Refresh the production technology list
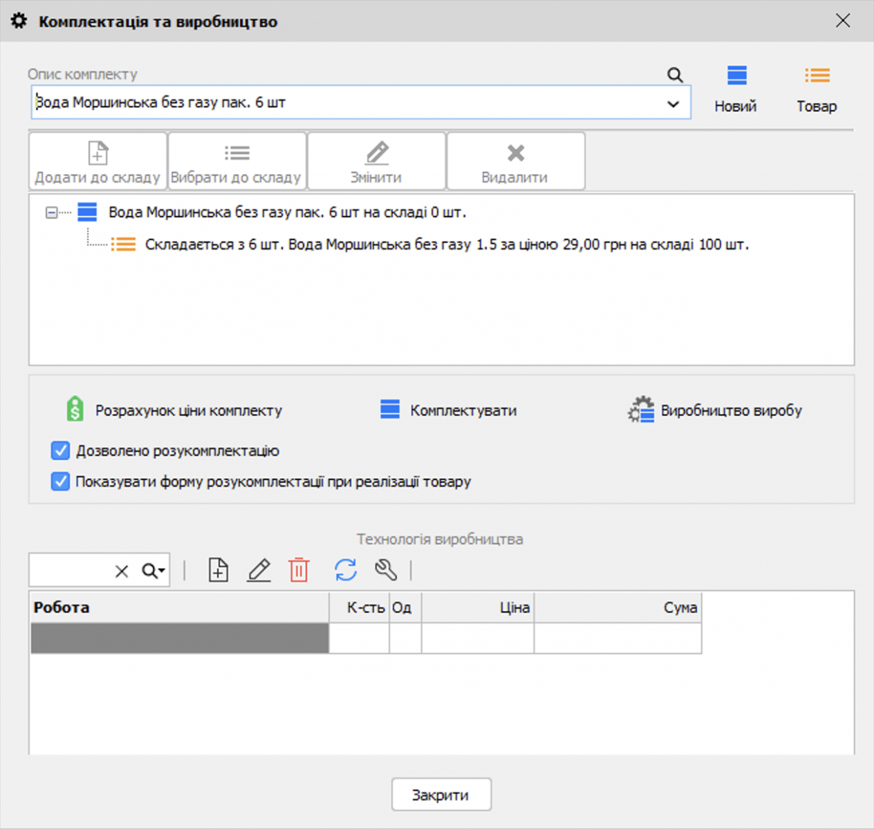 click(346, 571)
